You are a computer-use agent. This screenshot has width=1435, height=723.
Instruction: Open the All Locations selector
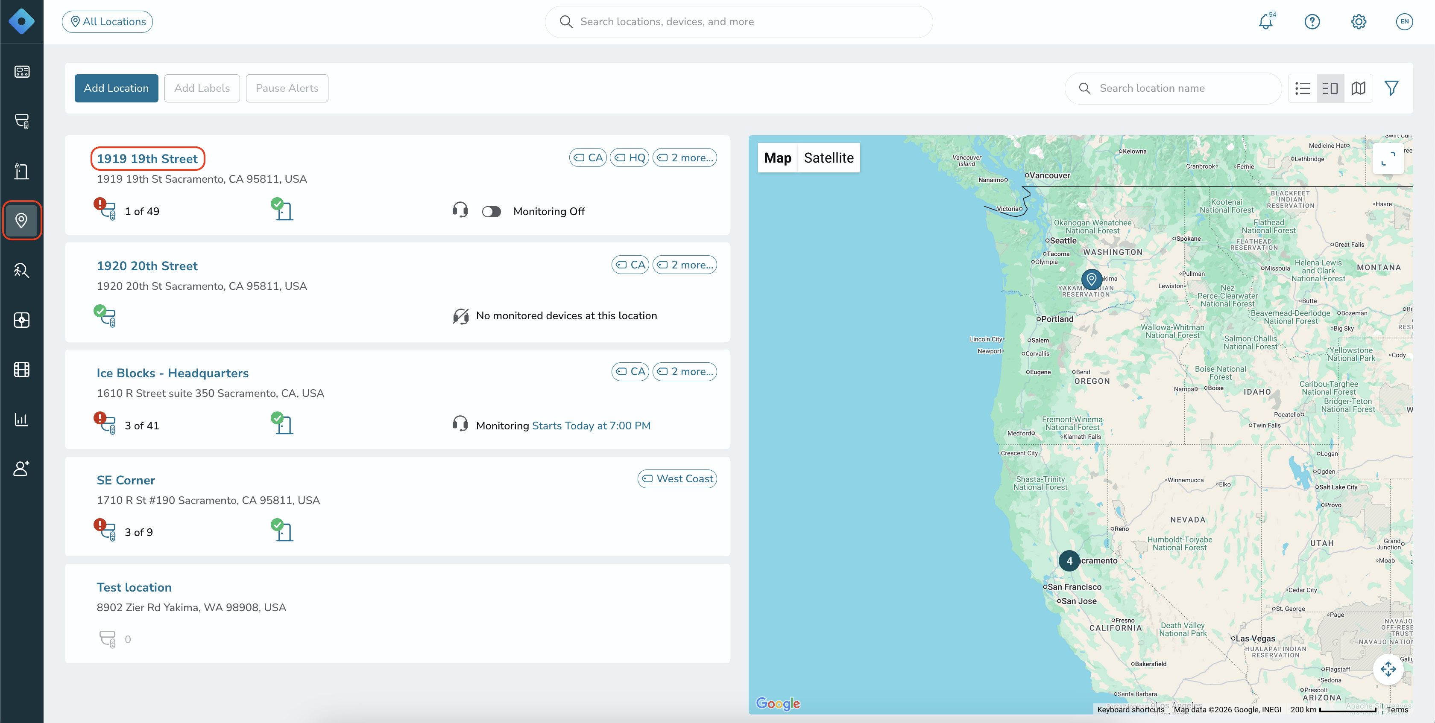(108, 22)
